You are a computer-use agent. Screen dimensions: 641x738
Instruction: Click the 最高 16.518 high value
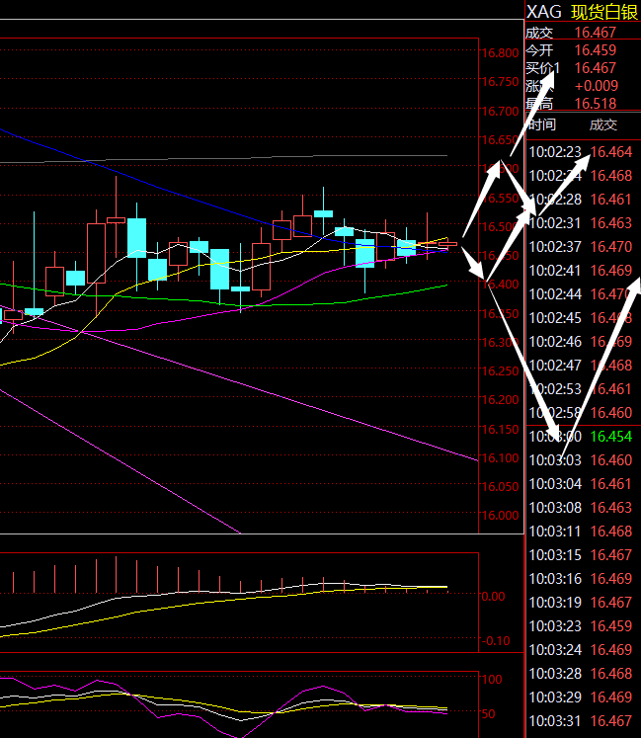[x=595, y=104]
